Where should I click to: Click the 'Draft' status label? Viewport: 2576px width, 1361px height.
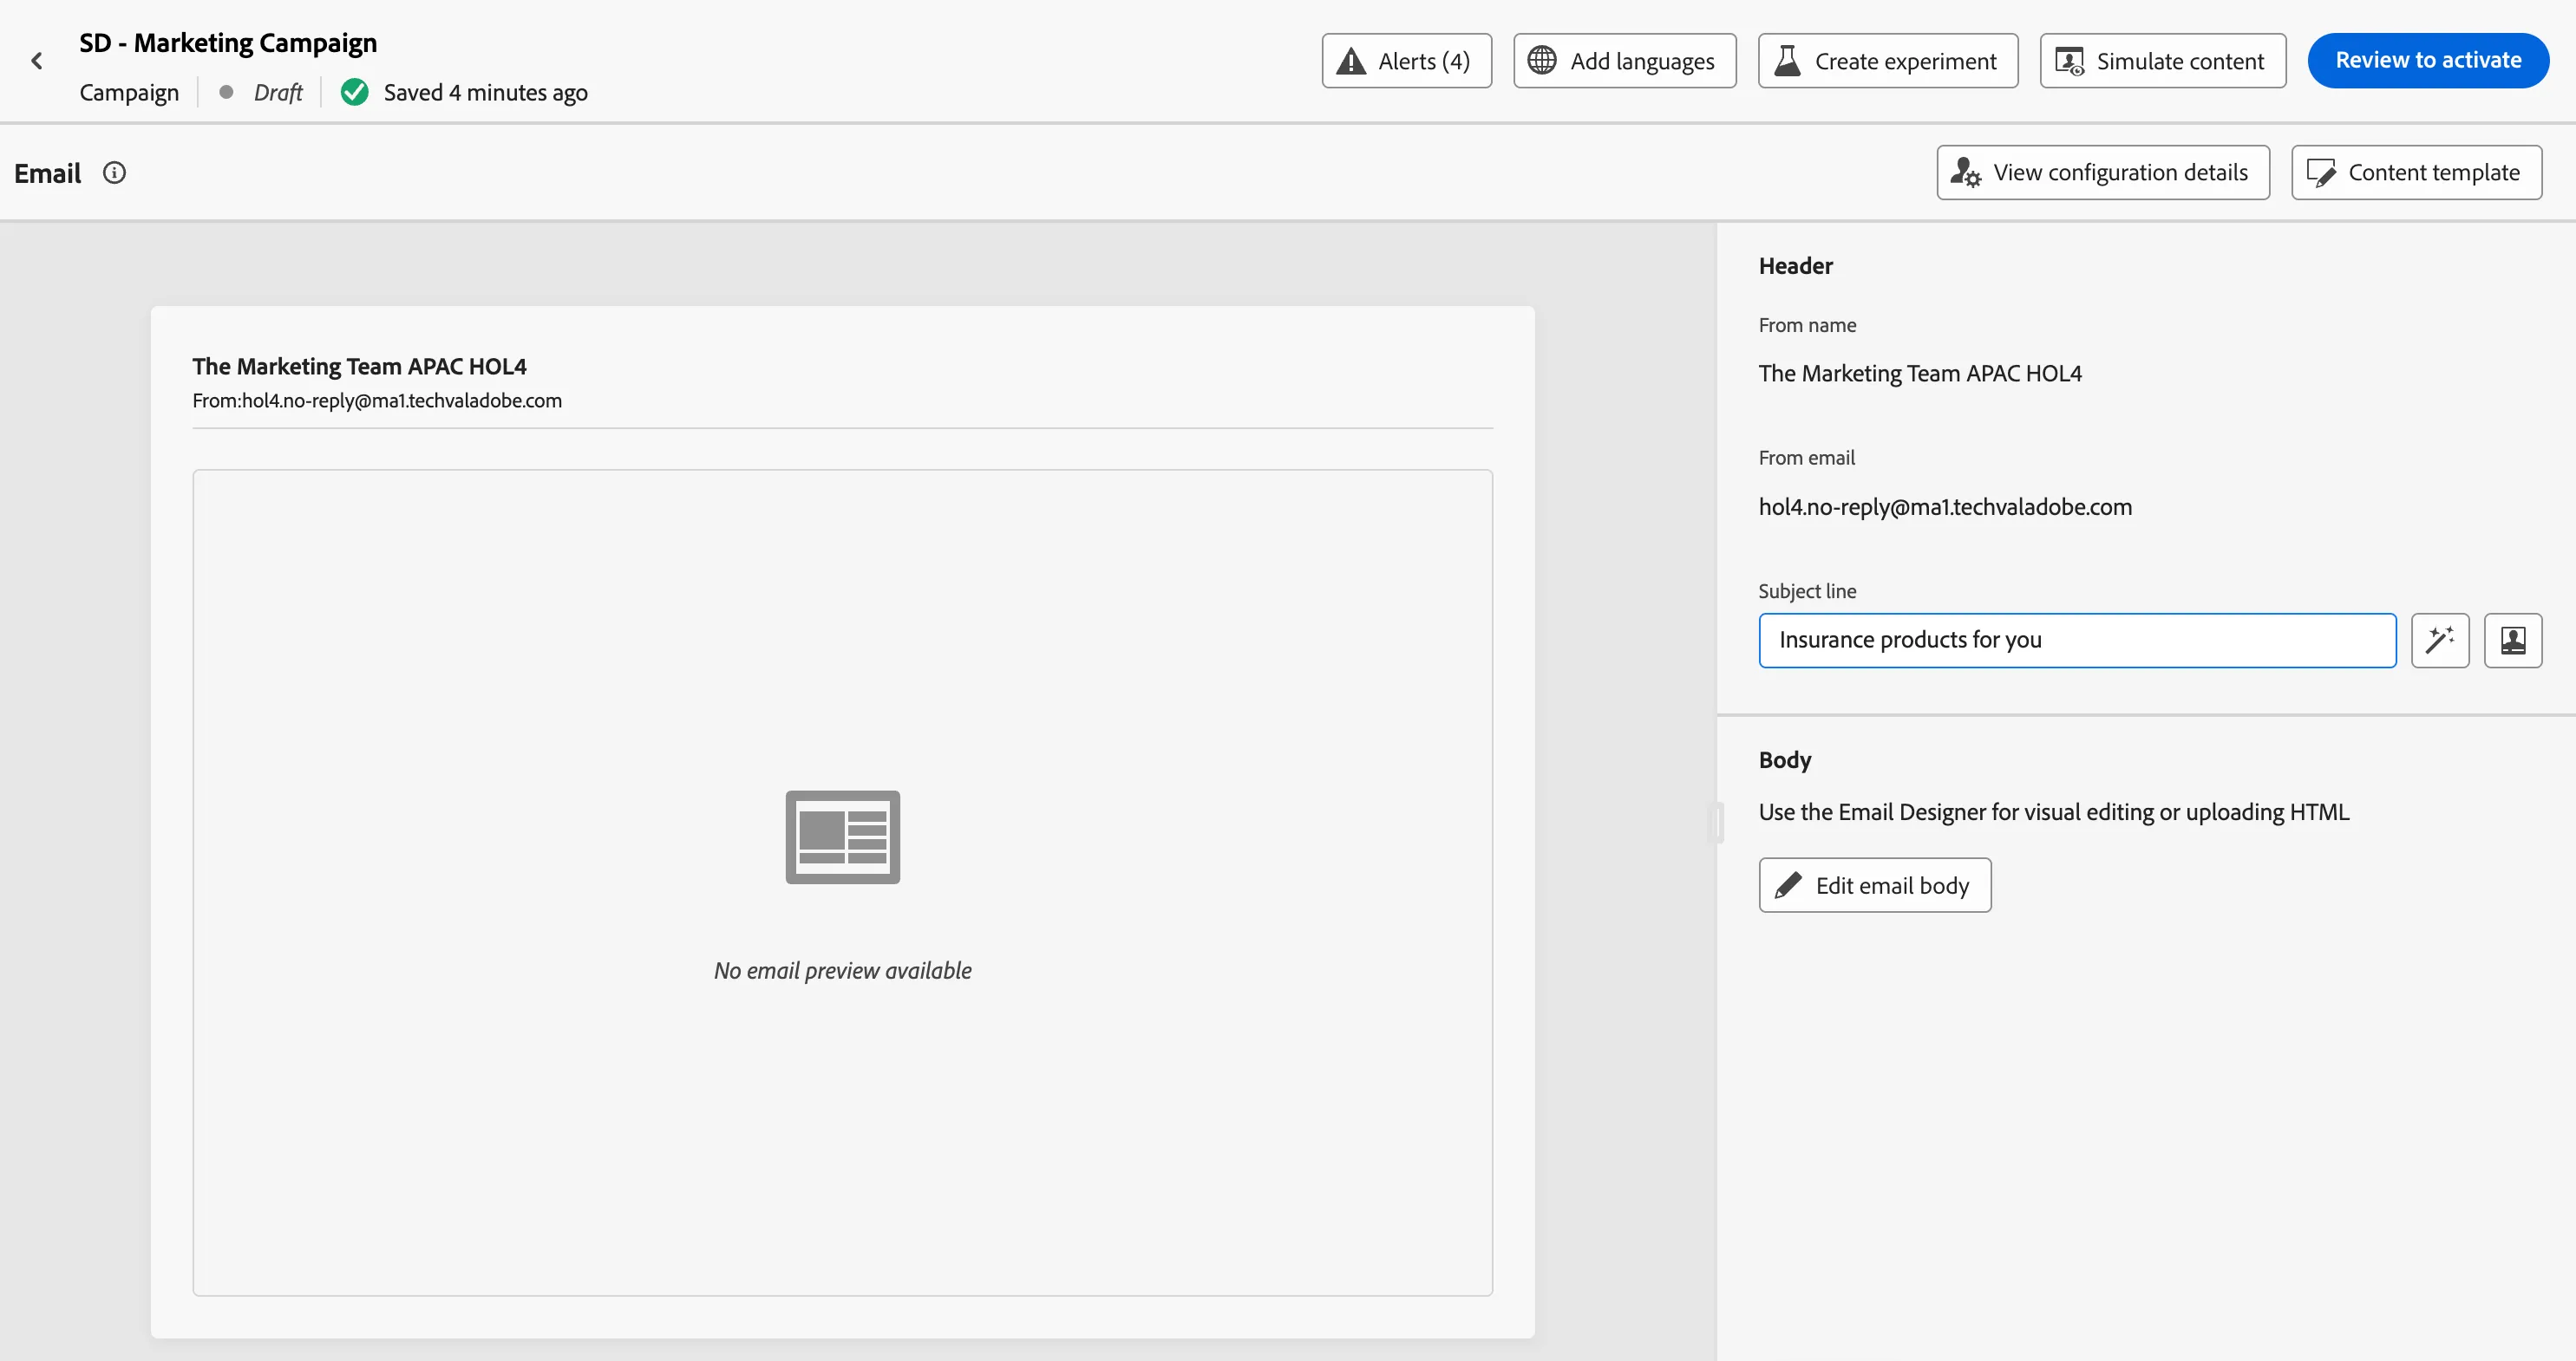[277, 92]
